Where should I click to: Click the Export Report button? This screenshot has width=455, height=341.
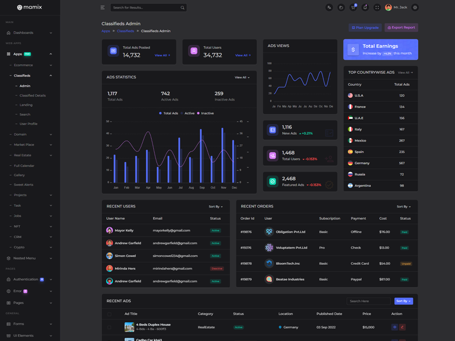point(401,27)
